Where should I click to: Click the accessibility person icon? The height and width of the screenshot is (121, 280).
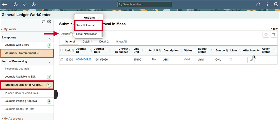click(x=33, y=4)
